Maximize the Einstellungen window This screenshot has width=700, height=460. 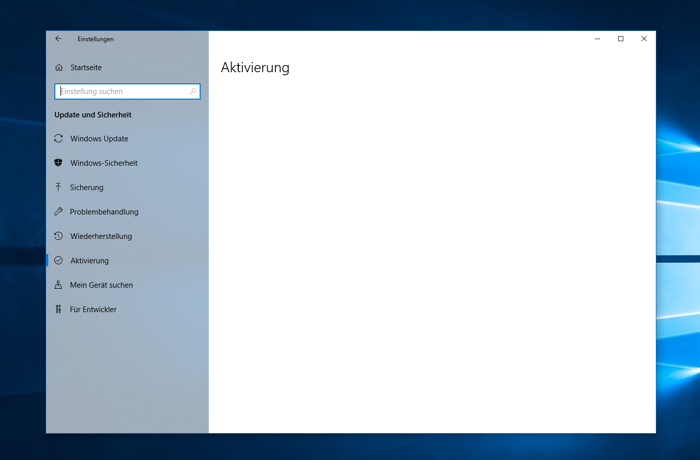[621, 39]
